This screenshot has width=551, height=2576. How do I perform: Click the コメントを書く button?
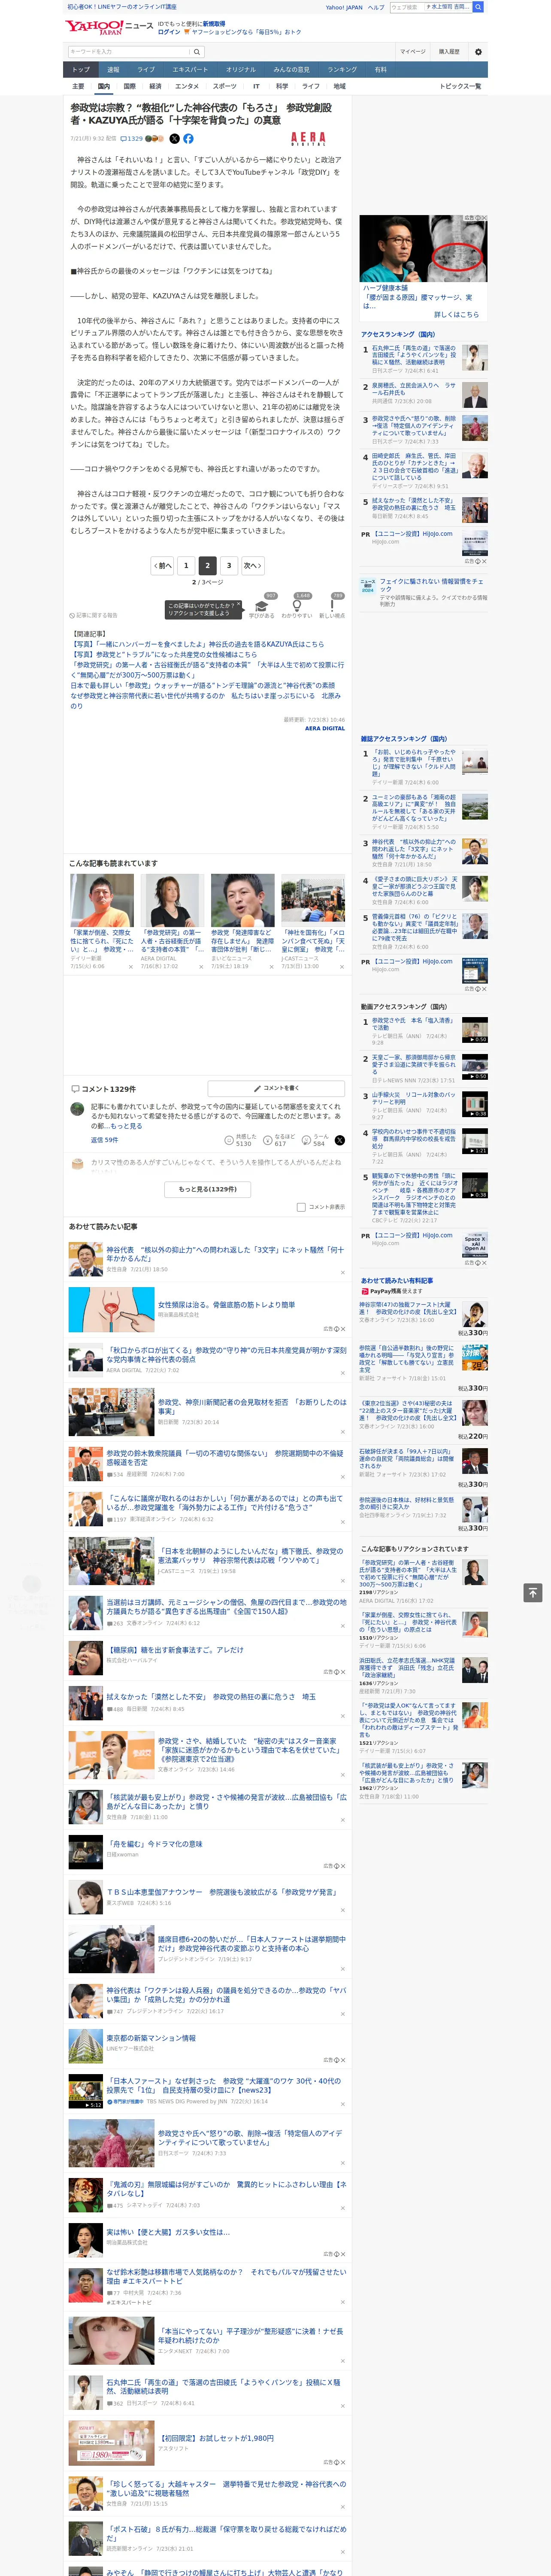pos(276,1088)
